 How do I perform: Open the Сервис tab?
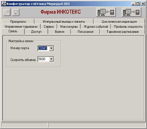pyautogui.click(x=49, y=27)
